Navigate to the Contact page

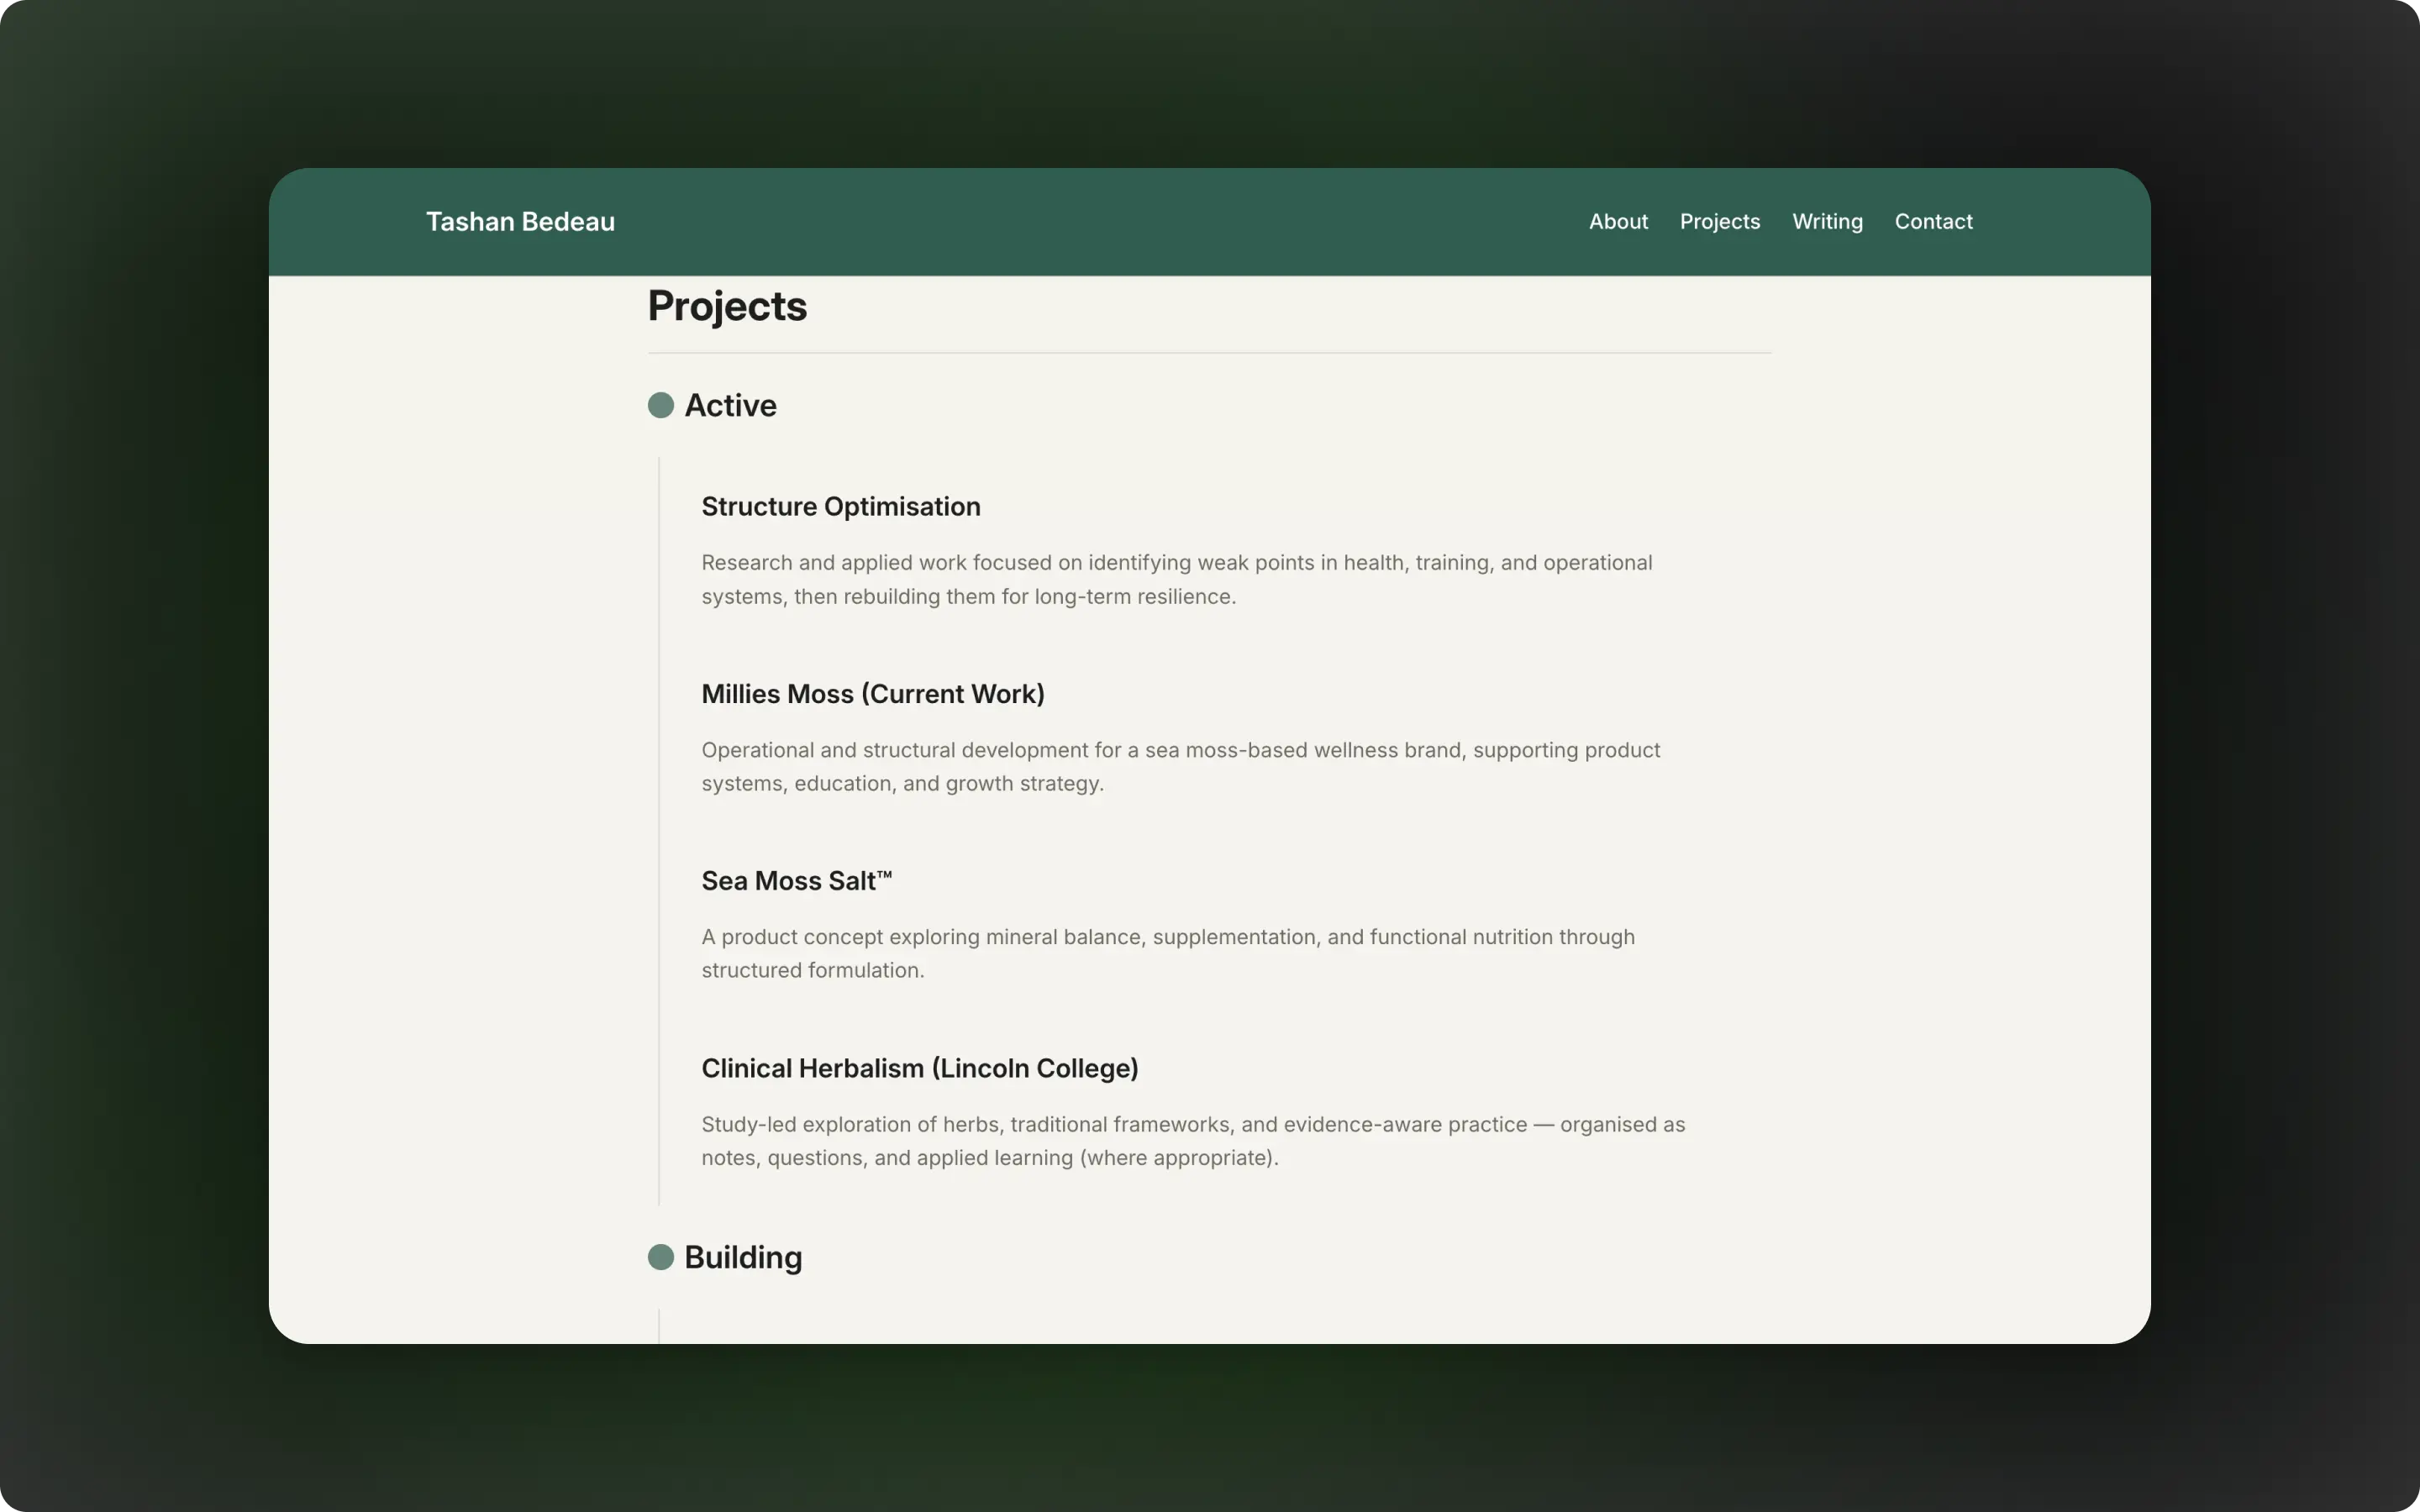[1933, 221]
